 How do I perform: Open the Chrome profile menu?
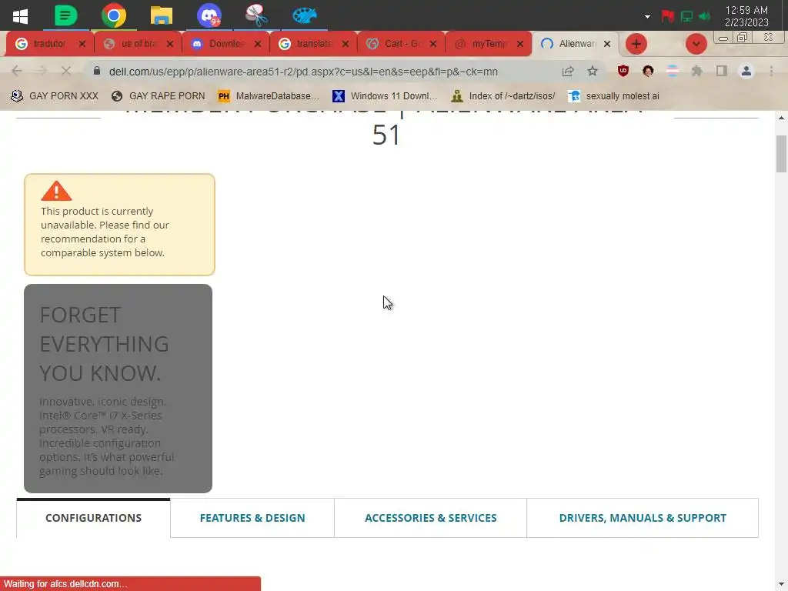746,71
